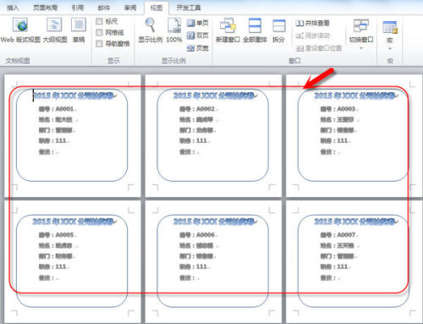This screenshot has width=423, height=324.
Task: Click the title text on page A0001
Action: pyautogui.click(x=74, y=96)
